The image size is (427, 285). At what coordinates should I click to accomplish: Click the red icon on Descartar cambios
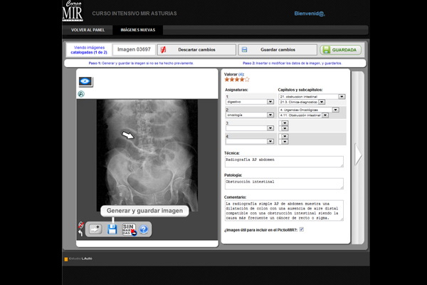163,50
